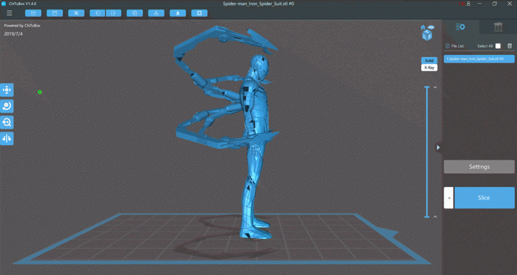The image size is (517, 275).
Task: Click the Undo toolbar button
Action: pos(98,13)
